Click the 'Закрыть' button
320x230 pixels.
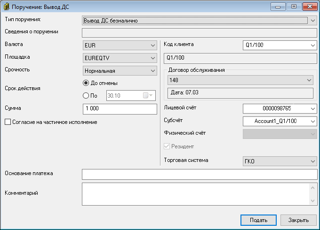[x=298, y=220]
